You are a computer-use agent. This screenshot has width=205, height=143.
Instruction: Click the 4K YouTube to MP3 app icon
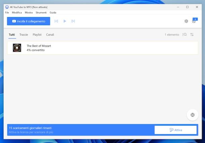coord(7,7)
